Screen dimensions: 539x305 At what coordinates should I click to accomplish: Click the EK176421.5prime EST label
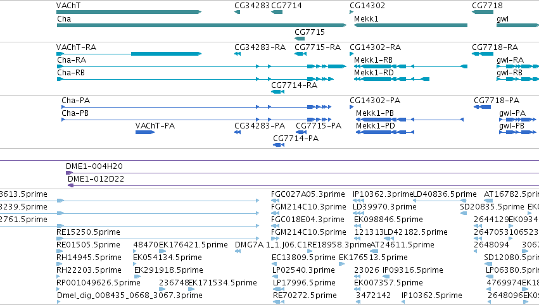193,245
